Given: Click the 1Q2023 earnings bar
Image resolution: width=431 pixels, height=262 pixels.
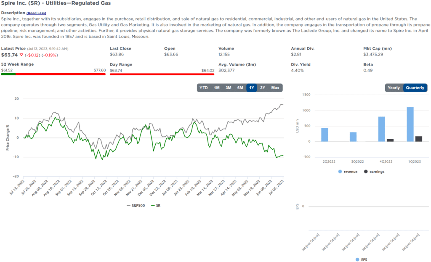Looking at the screenshot, I should point(419,139).
